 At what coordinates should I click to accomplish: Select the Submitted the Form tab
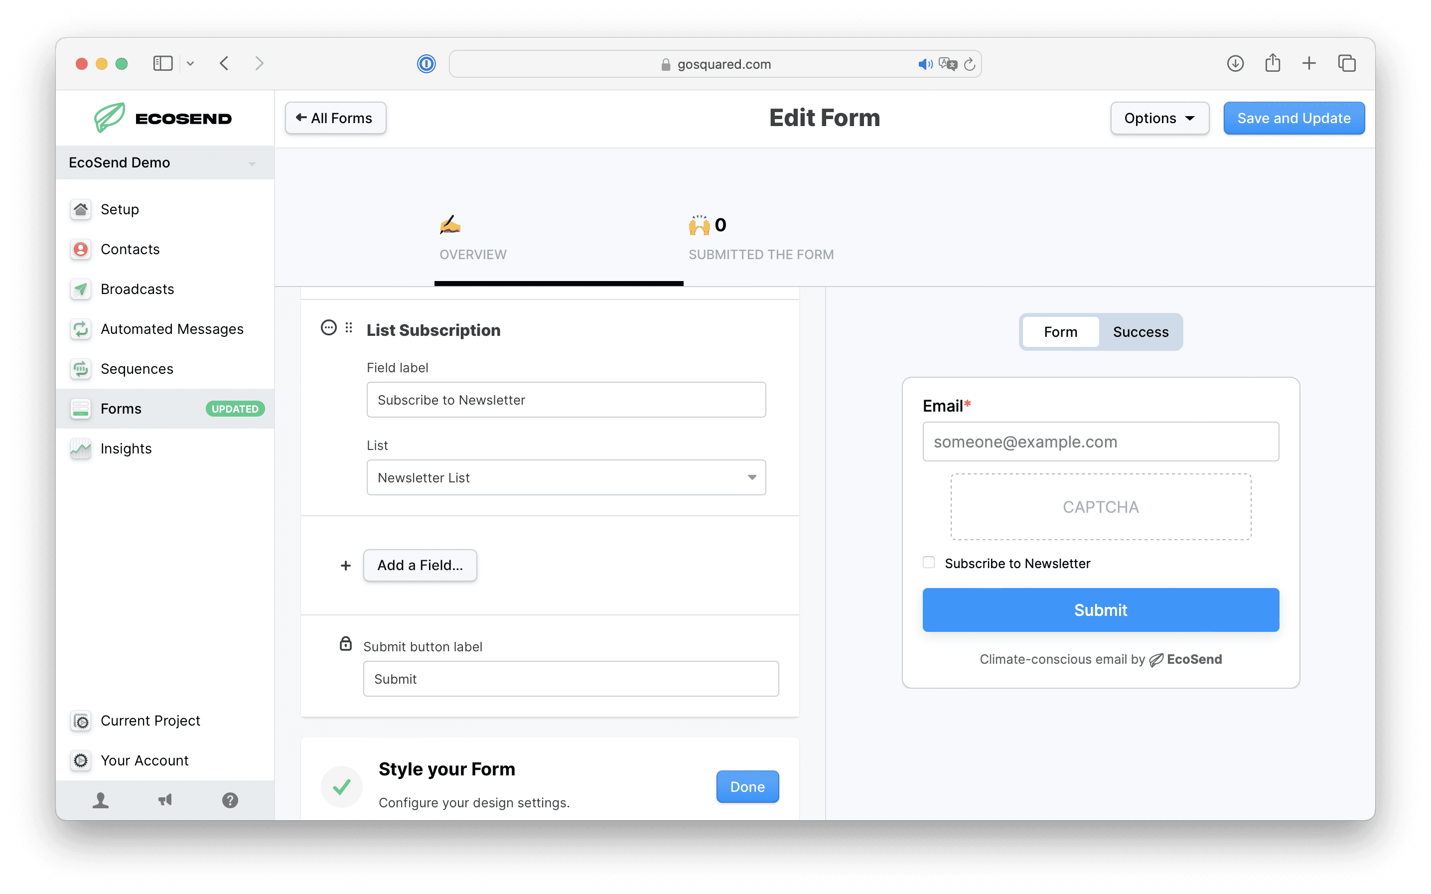pos(761,239)
